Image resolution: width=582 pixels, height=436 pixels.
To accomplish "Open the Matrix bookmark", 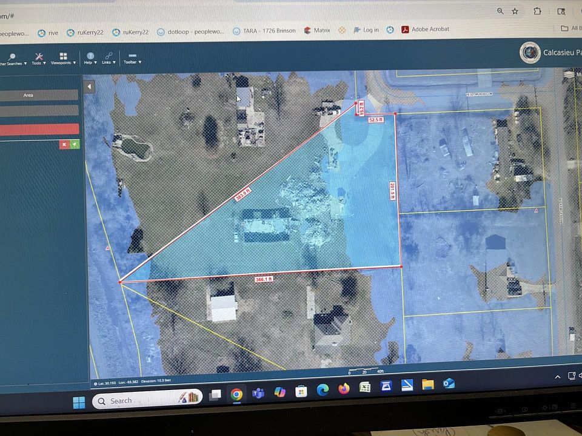I will [x=317, y=30].
